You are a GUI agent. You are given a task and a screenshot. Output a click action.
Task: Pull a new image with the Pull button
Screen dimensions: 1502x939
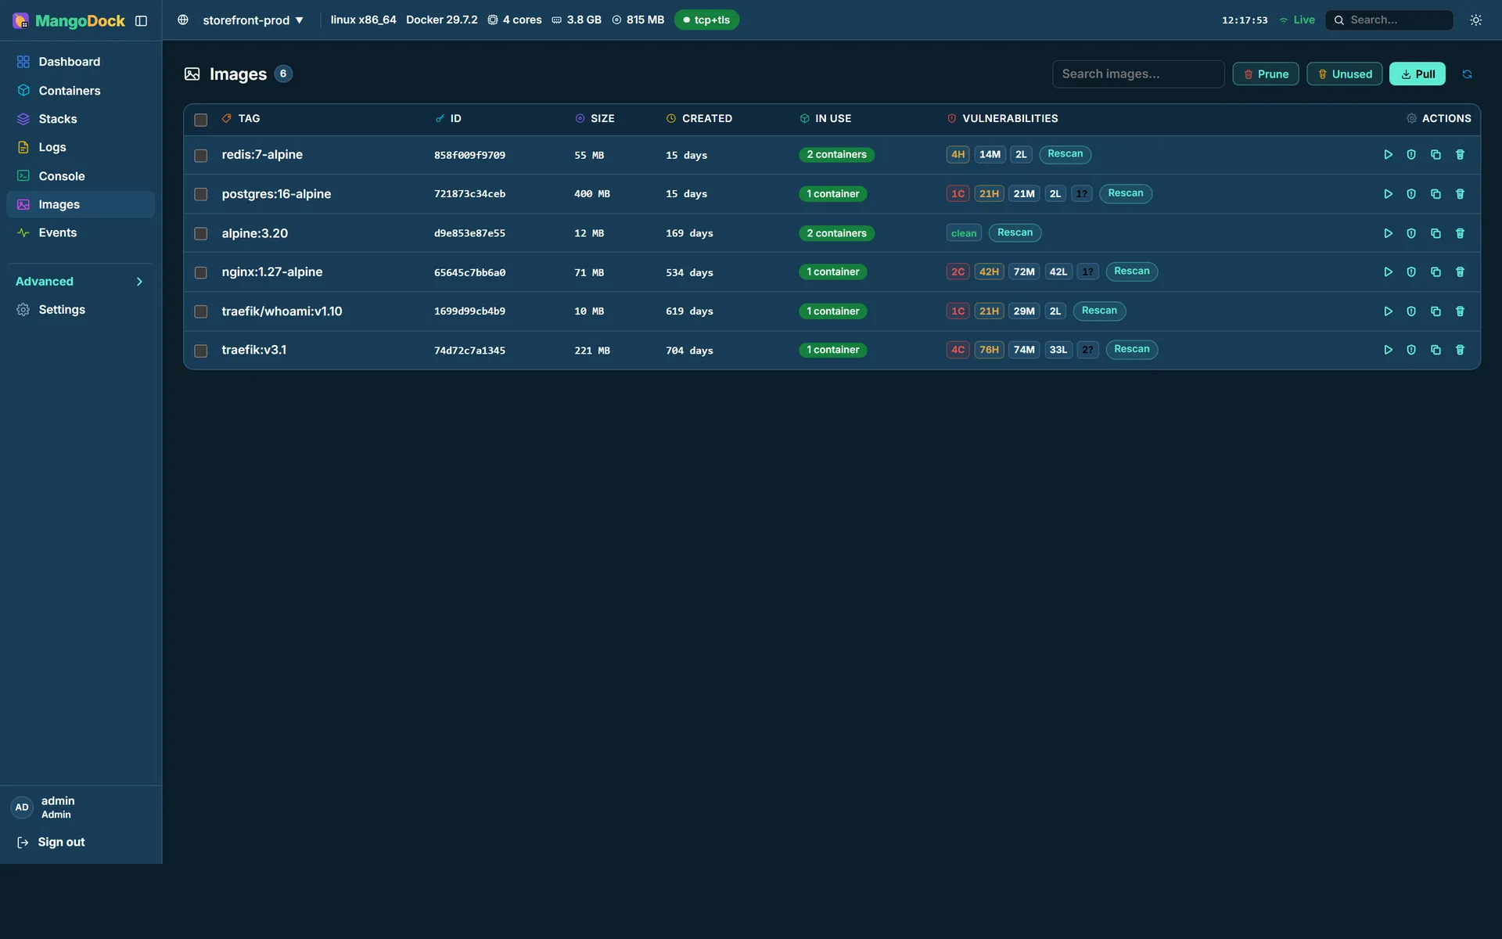click(1418, 74)
